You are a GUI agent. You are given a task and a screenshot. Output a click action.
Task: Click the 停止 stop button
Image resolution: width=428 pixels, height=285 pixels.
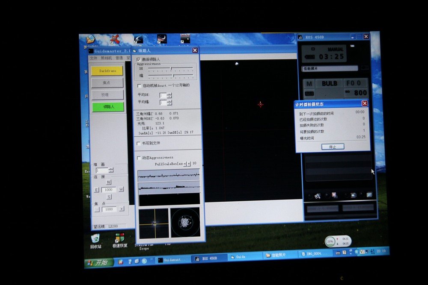coord(333,147)
